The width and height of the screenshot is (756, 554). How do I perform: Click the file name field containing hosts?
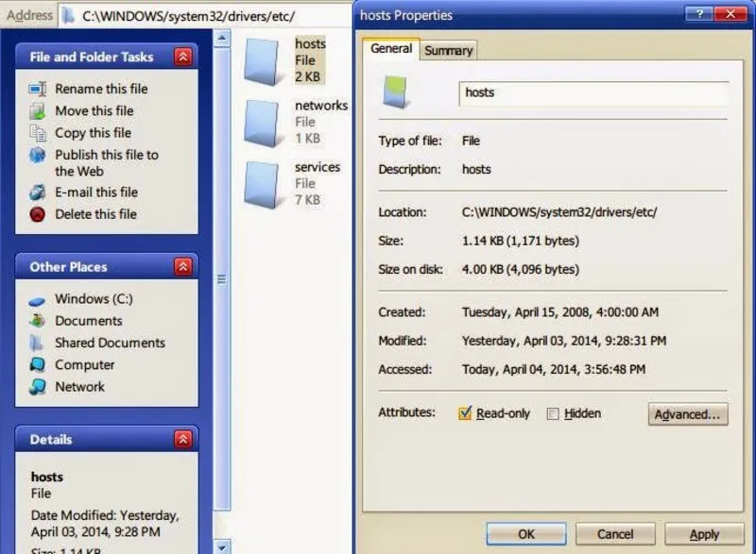593,93
